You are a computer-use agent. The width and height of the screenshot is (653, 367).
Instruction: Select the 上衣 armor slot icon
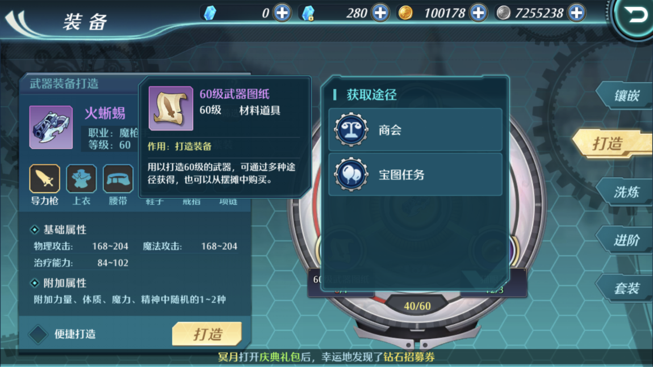[x=81, y=179]
